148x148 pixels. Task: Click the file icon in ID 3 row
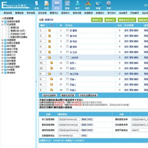click(x=49, y=41)
